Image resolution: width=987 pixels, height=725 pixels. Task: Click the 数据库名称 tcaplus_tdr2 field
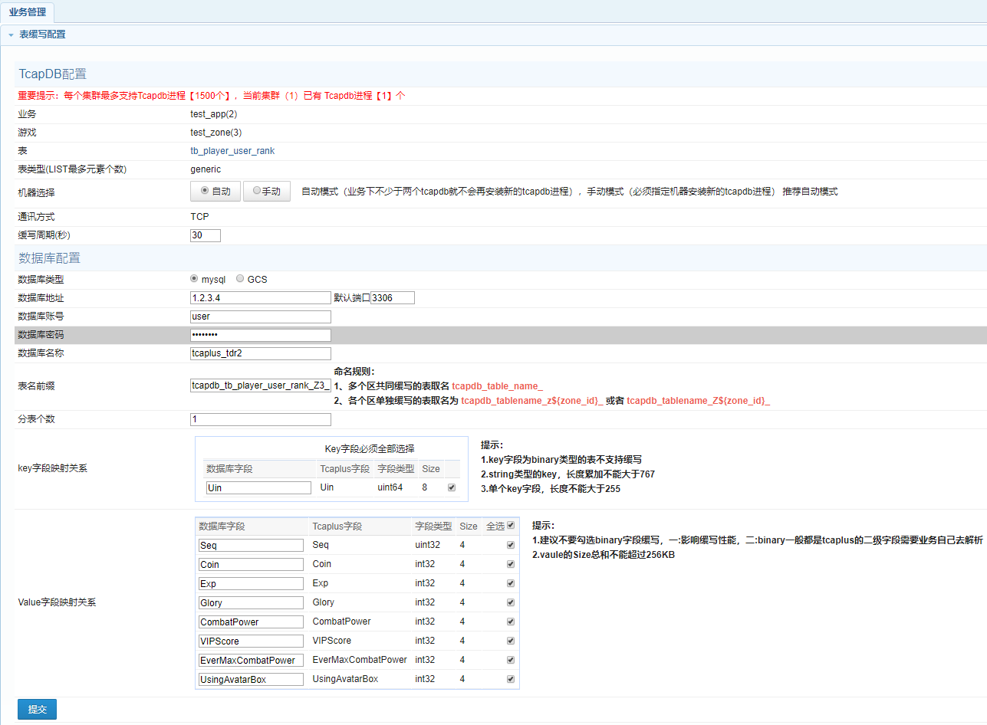[x=260, y=353]
